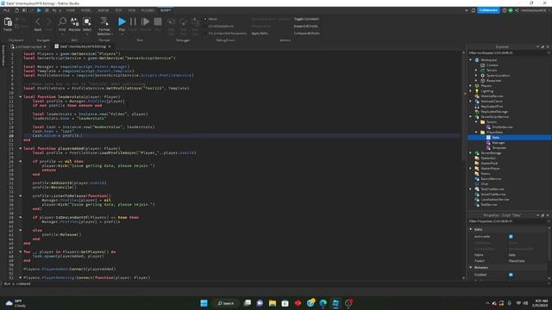Switch to the PLUGINS ribbon tab
Viewport: 552px width, 310px height.
click(x=147, y=10)
